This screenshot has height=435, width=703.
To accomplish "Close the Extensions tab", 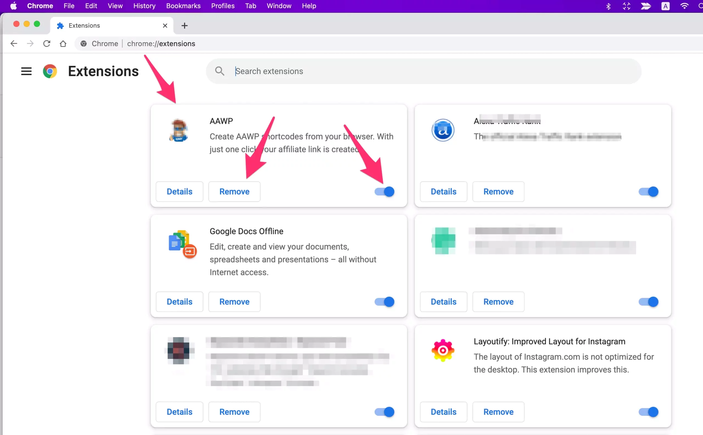I will 165,26.
